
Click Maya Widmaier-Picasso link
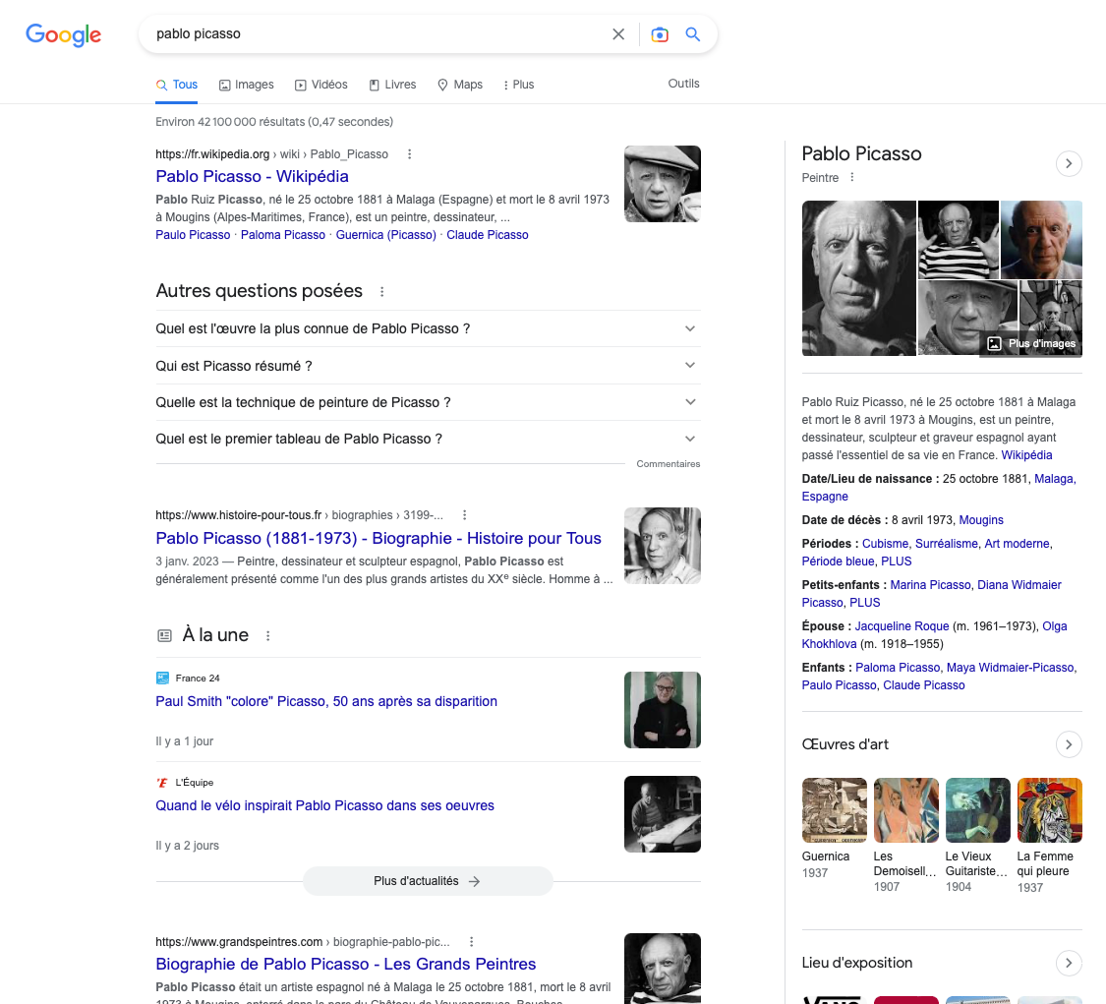(x=1010, y=668)
